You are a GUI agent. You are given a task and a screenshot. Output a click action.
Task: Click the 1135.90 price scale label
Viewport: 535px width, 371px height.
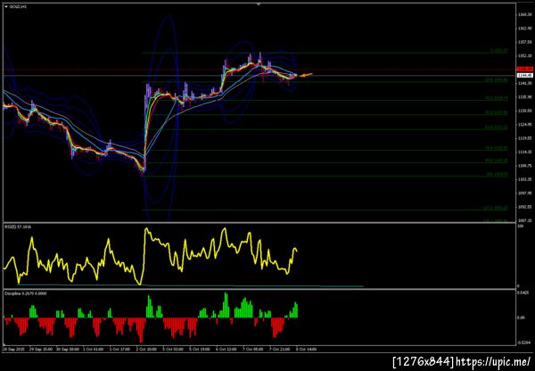523,97
